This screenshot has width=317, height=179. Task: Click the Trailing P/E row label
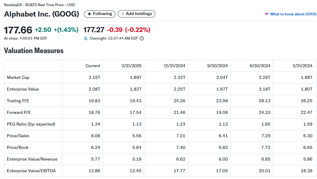tap(18, 101)
